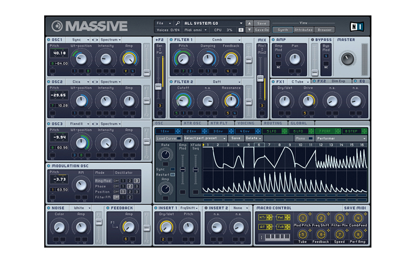411x262 pixels.
Task: Click the Vel macro drag handle
Action: (x=287, y=217)
